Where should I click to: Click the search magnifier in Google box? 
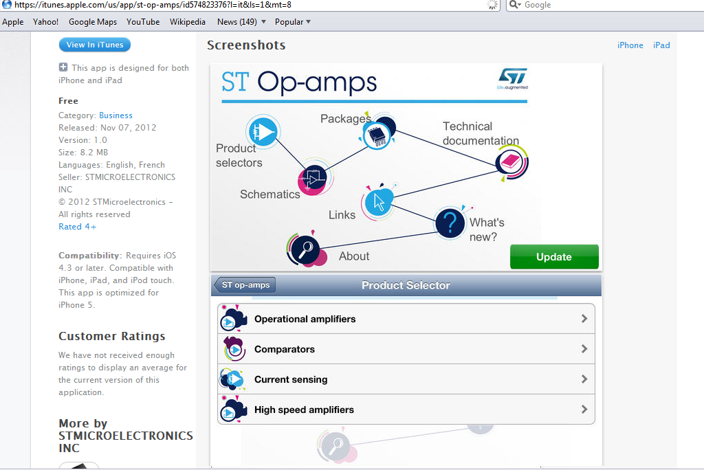(514, 5)
